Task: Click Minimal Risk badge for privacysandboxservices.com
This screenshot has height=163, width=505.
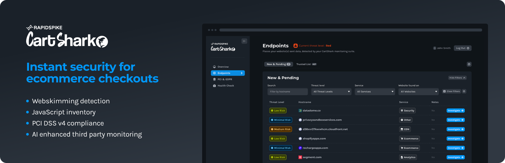Action: (281, 120)
